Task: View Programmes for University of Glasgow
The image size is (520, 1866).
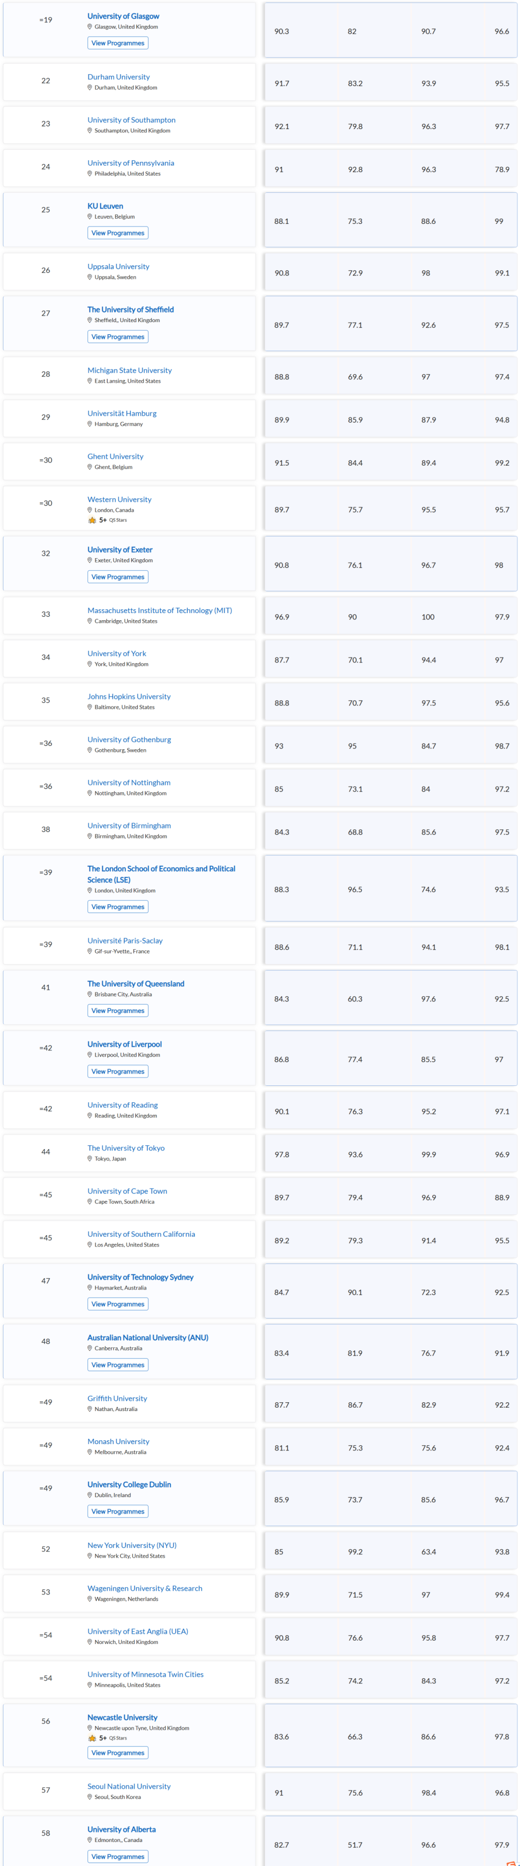Action: 118,43
